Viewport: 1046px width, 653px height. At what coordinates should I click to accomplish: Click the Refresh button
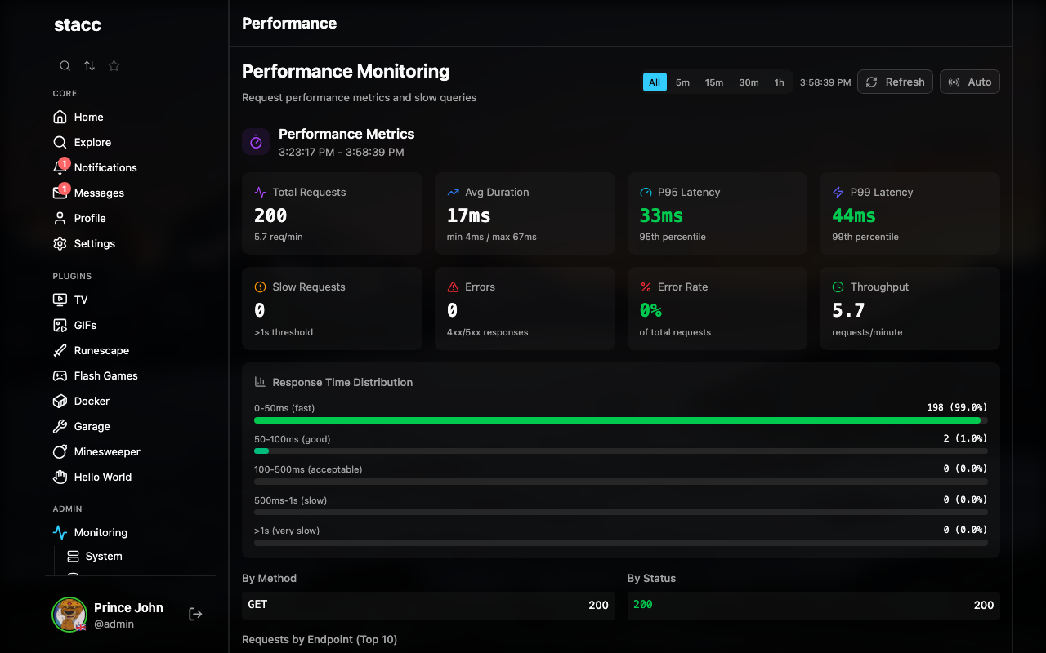pyautogui.click(x=895, y=82)
